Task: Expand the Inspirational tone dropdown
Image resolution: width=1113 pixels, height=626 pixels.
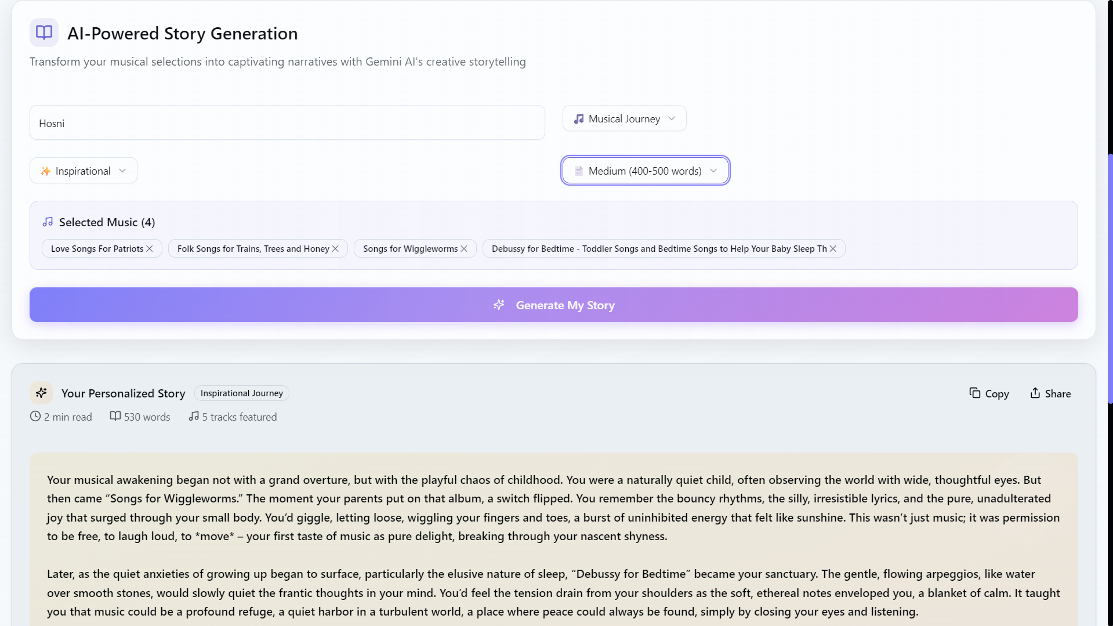Action: 84,171
